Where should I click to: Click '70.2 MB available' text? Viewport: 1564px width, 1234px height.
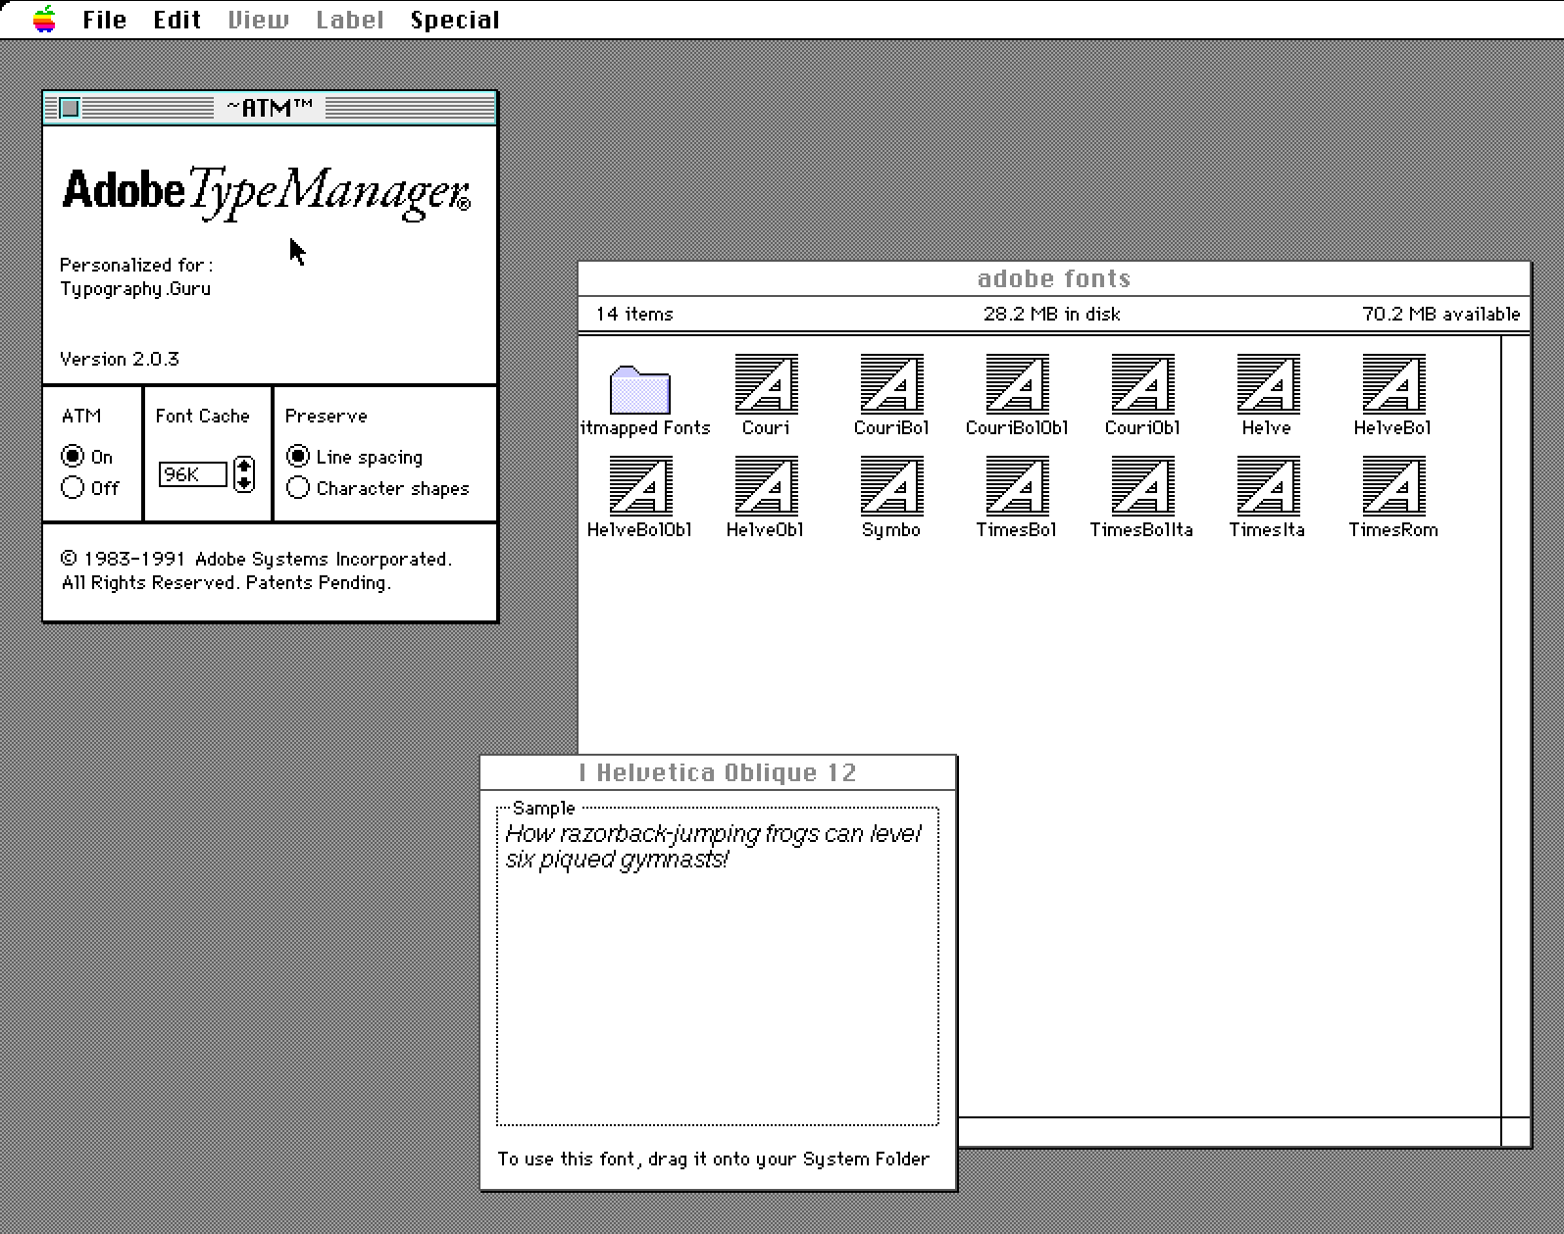point(1440,314)
